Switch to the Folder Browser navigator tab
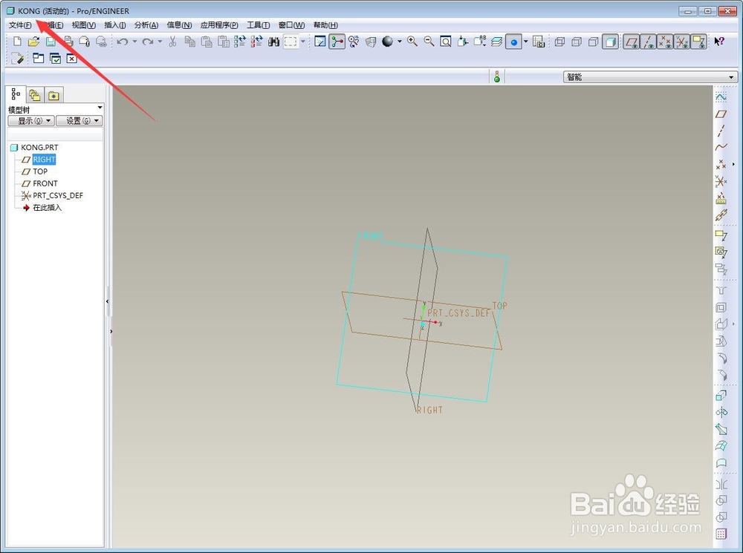Image resolution: width=743 pixels, height=553 pixels. 35,96
